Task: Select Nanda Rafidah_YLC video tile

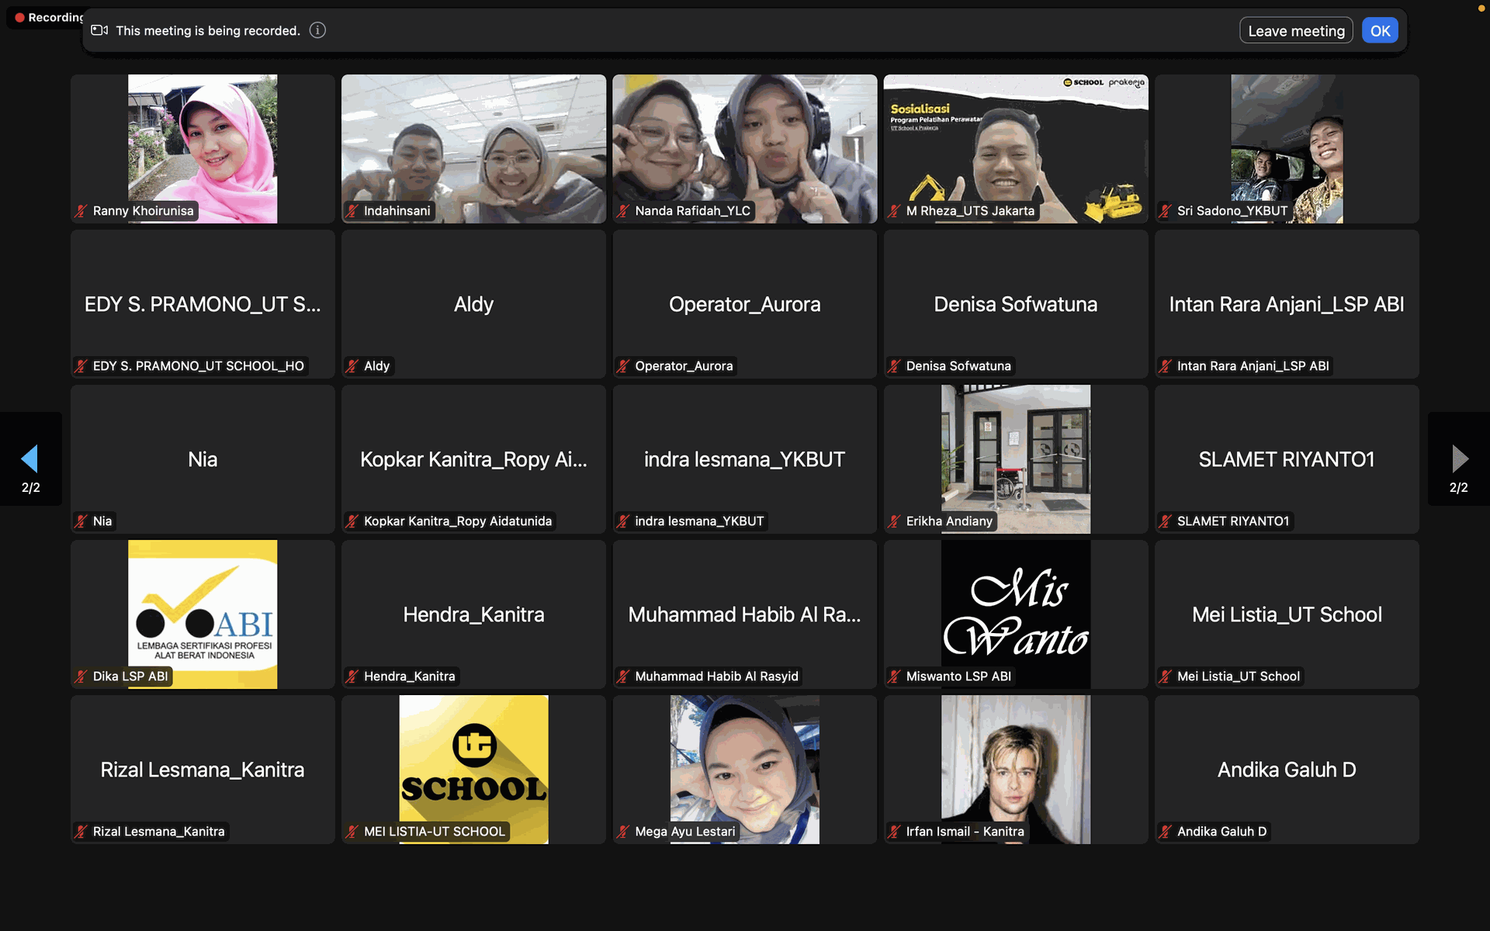Action: [744, 147]
